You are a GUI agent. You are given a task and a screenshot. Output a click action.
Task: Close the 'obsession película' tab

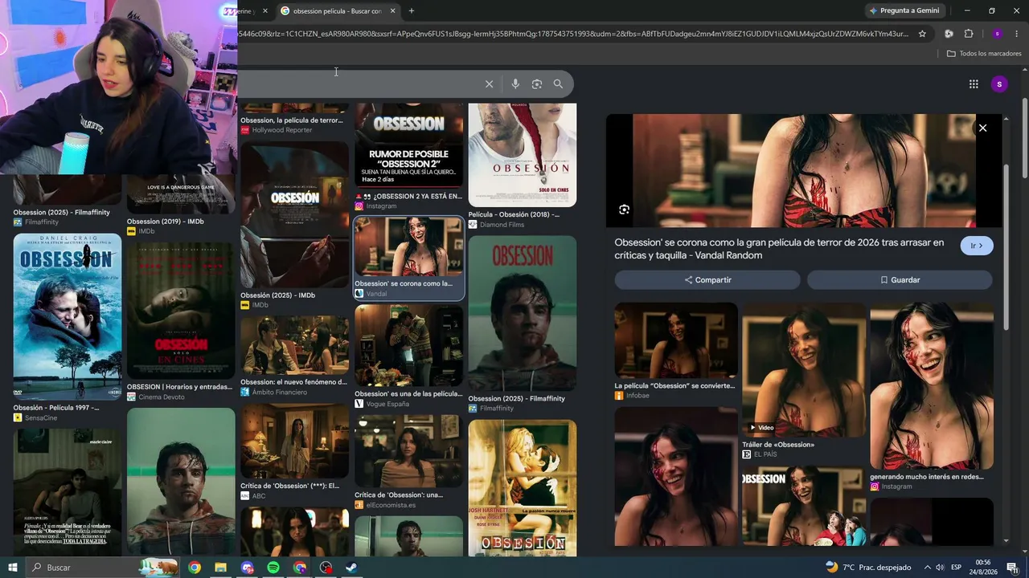coord(392,11)
